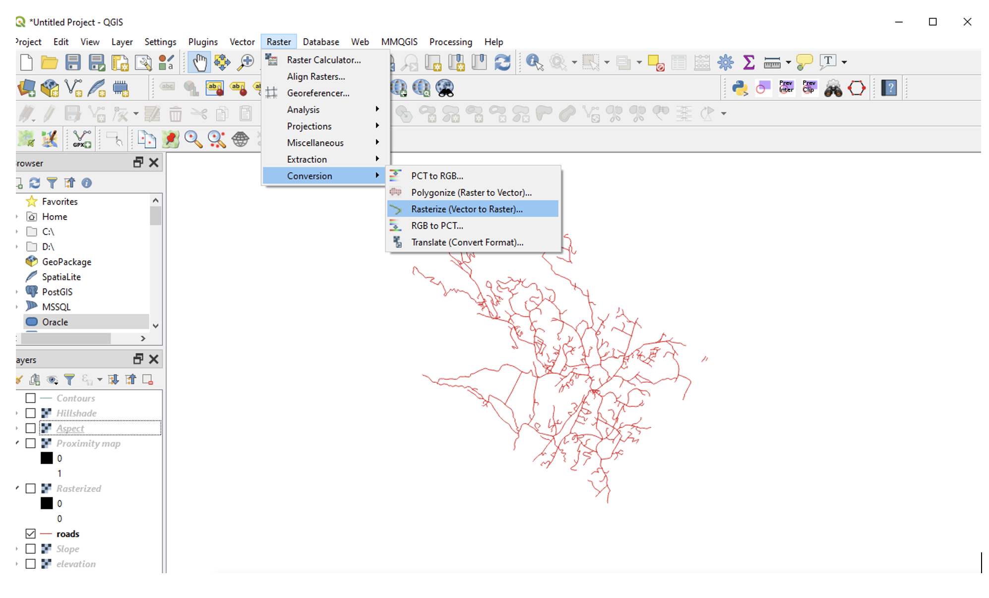Viewport: 989px width, 598px height.
Task: Choose Rasterize (Vector to Raster)
Action: pyautogui.click(x=473, y=209)
